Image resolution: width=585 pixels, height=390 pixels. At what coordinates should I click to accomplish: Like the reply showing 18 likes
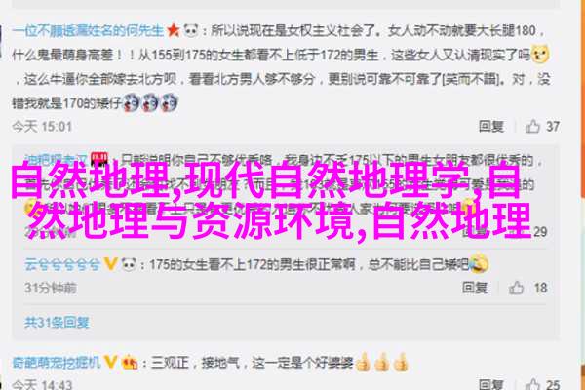tap(517, 288)
